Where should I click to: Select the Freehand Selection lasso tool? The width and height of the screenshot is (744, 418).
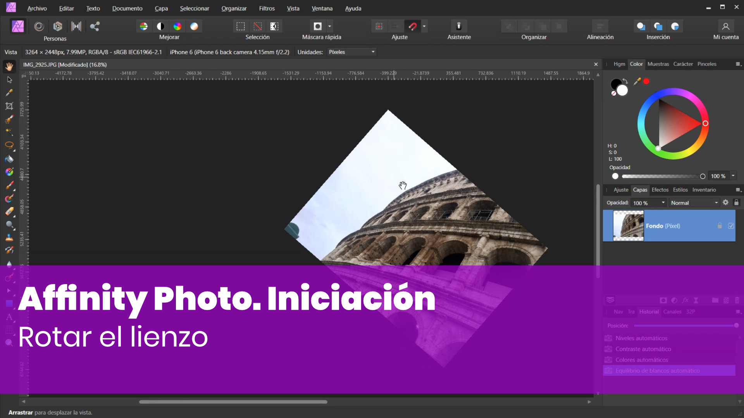point(9,146)
